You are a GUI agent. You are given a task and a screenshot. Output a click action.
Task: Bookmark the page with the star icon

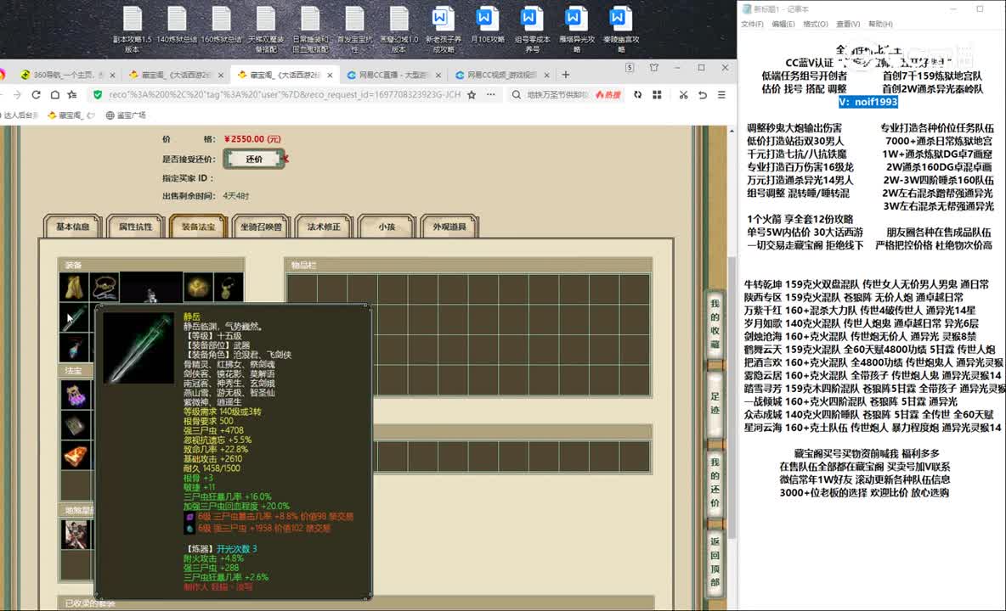point(472,95)
